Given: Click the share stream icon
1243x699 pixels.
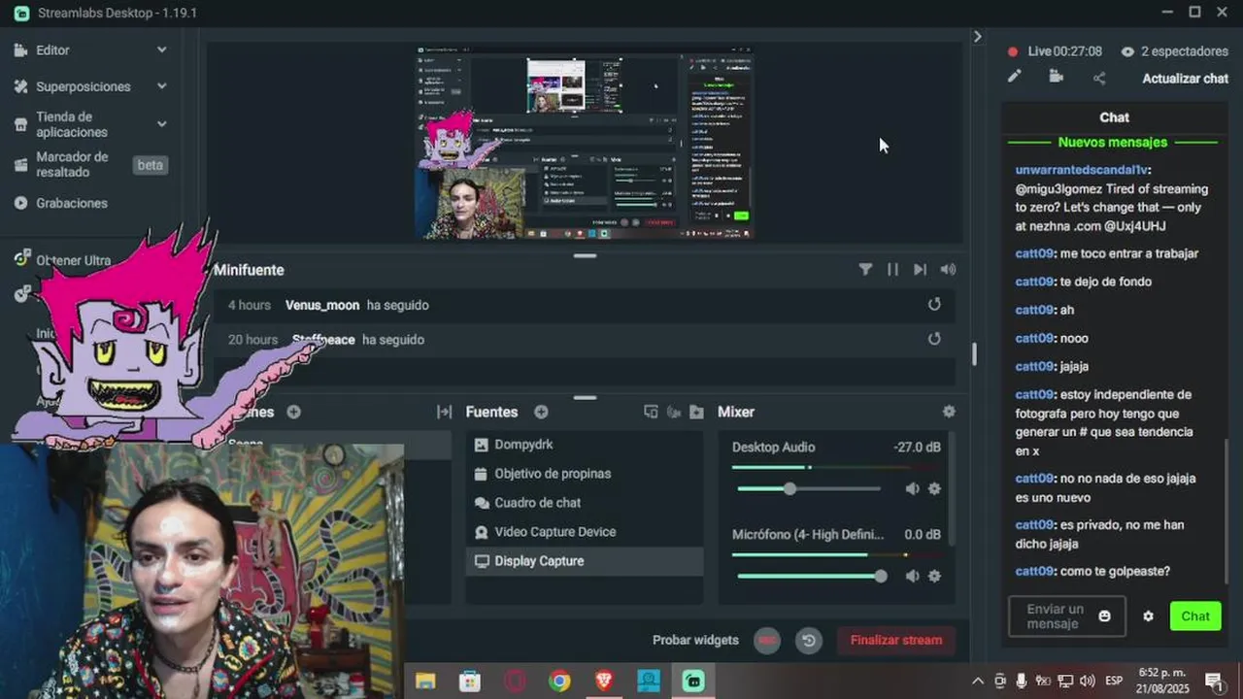Looking at the screenshot, I should [x=1099, y=78].
